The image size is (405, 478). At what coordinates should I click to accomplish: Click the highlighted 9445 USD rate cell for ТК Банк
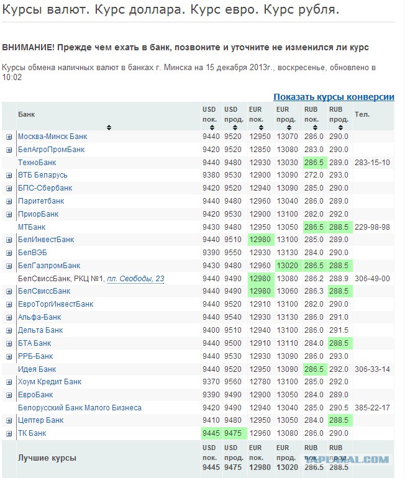(x=211, y=433)
